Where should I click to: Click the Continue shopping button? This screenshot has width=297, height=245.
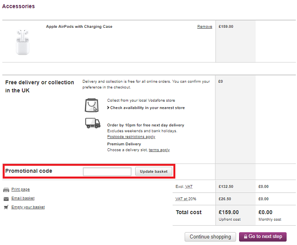[210, 237]
